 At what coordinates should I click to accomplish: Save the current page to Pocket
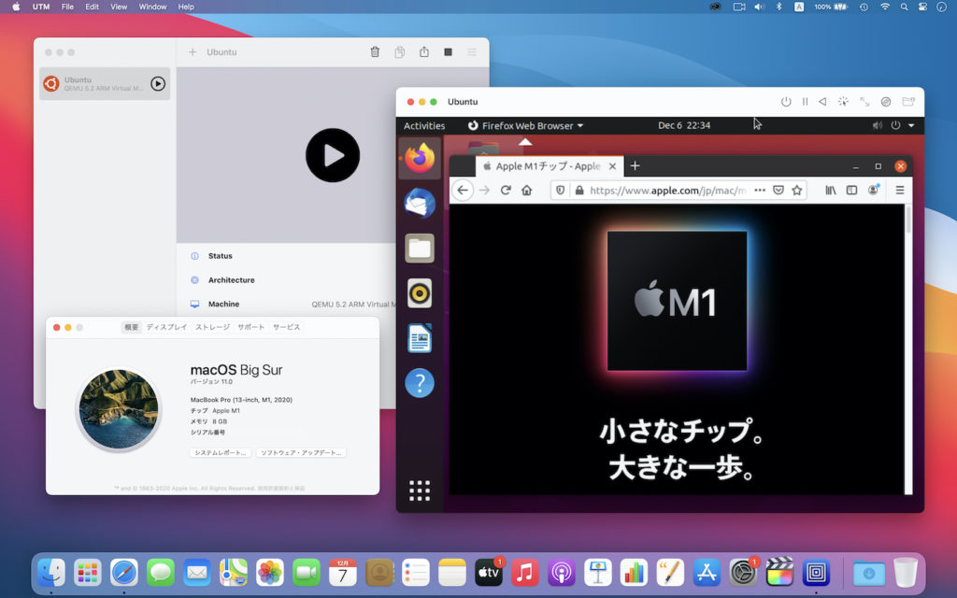(x=778, y=189)
